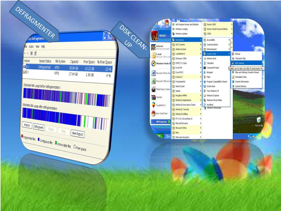Viewport: 281px width, 211px height.
Task: Open Disk Cleanup in System Tools
Action: pyautogui.click(x=246, y=63)
